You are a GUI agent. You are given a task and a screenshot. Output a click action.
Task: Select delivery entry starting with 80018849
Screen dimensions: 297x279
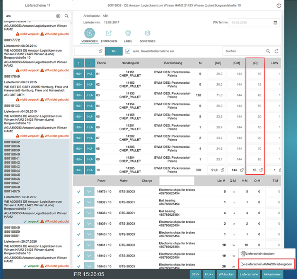click(x=36, y=247)
